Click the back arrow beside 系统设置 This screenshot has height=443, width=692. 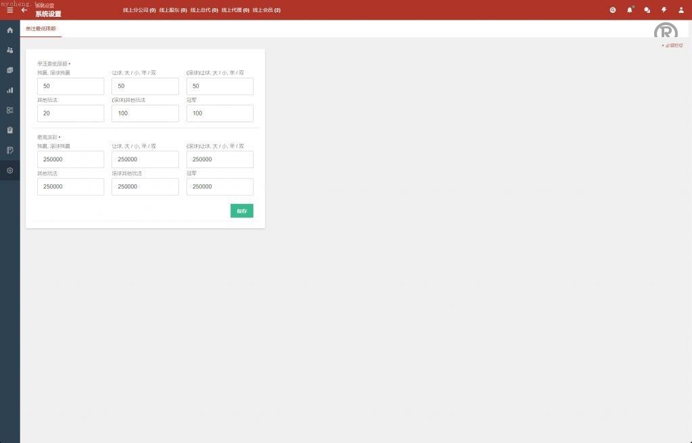tap(24, 10)
